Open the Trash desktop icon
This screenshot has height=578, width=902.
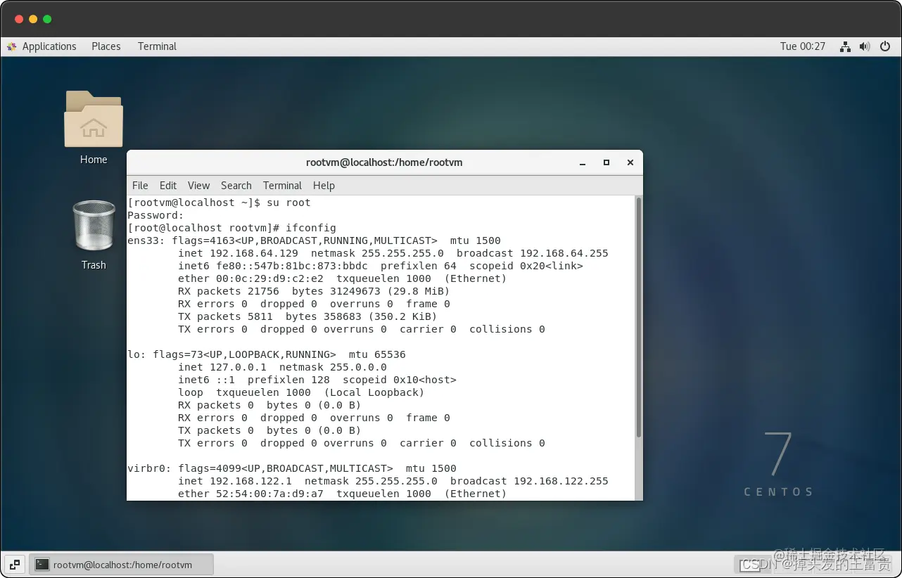94,226
